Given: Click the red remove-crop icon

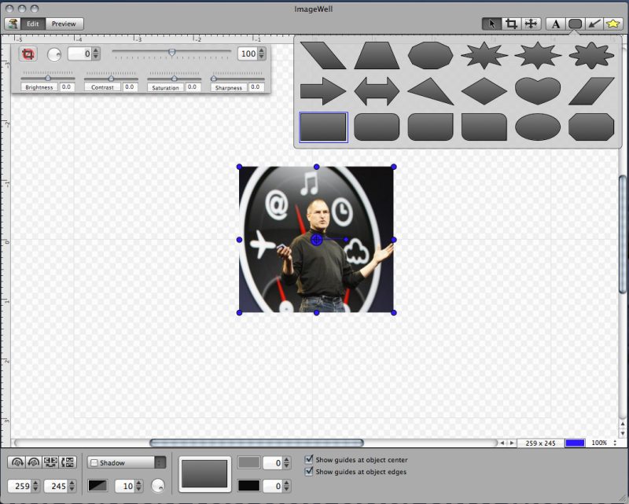Looking at the screenshot, I should point(28,54).
